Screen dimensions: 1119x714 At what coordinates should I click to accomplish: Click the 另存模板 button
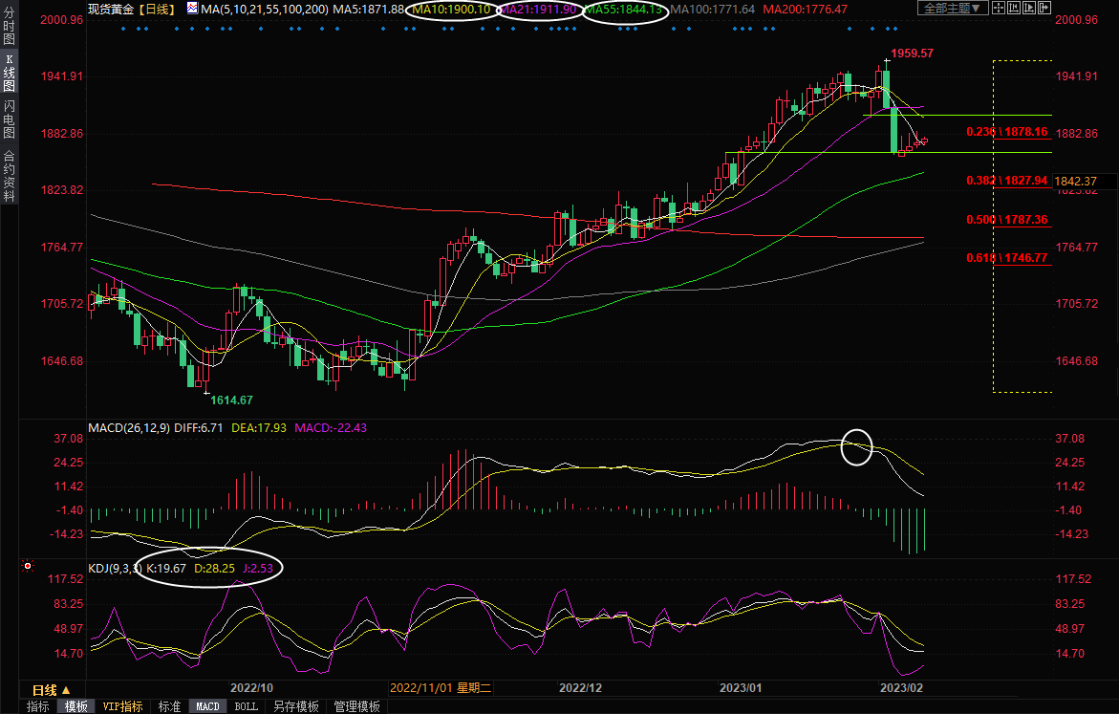(x=295, y=706)
